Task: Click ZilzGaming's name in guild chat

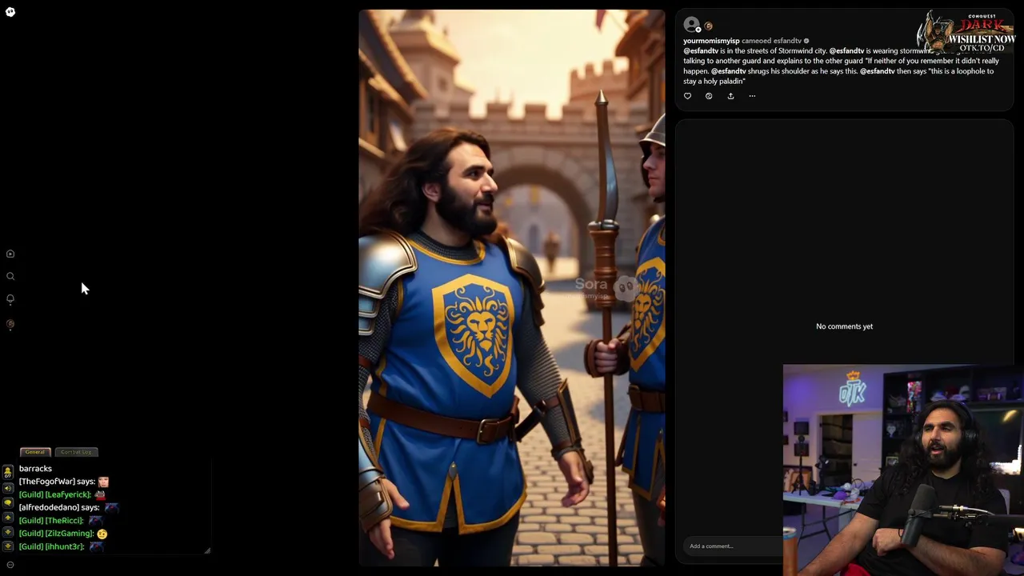Action: 70,533
